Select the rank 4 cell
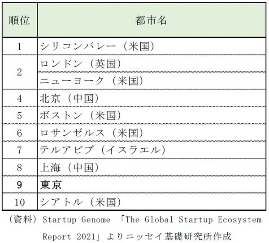The height and width of the screenshot is (243, 269). (19, 98)
